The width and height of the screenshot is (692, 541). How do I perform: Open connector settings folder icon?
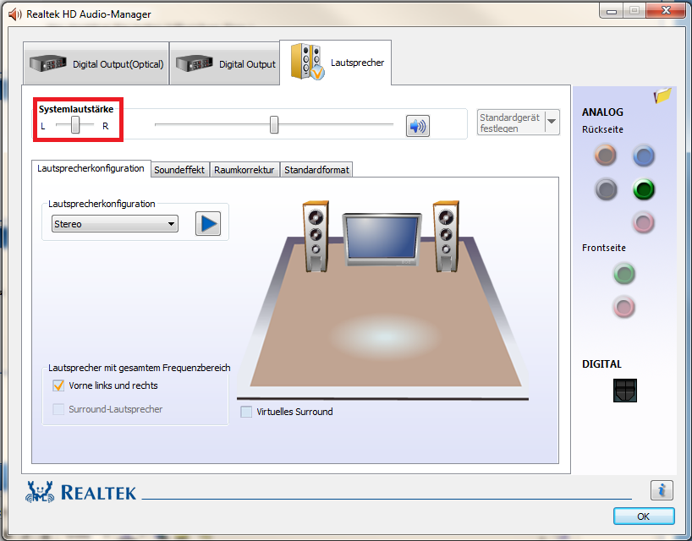click(662, 95)
